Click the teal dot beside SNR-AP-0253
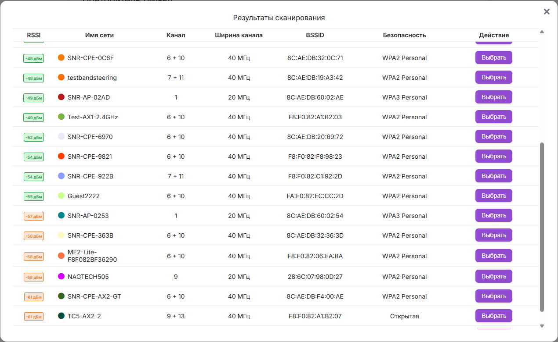This screenshot has width=558, height=342. pos(62,215)
